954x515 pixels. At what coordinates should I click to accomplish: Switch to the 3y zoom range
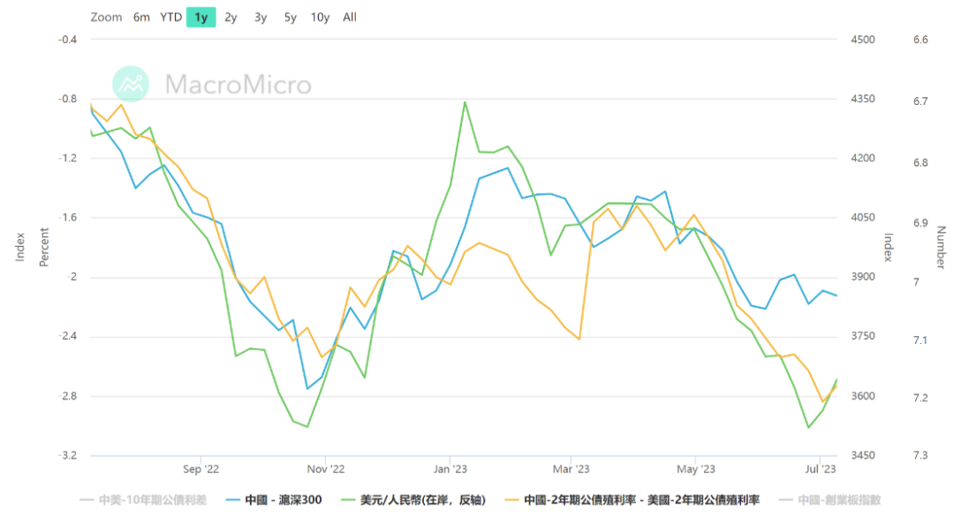(x=261, y=18)
